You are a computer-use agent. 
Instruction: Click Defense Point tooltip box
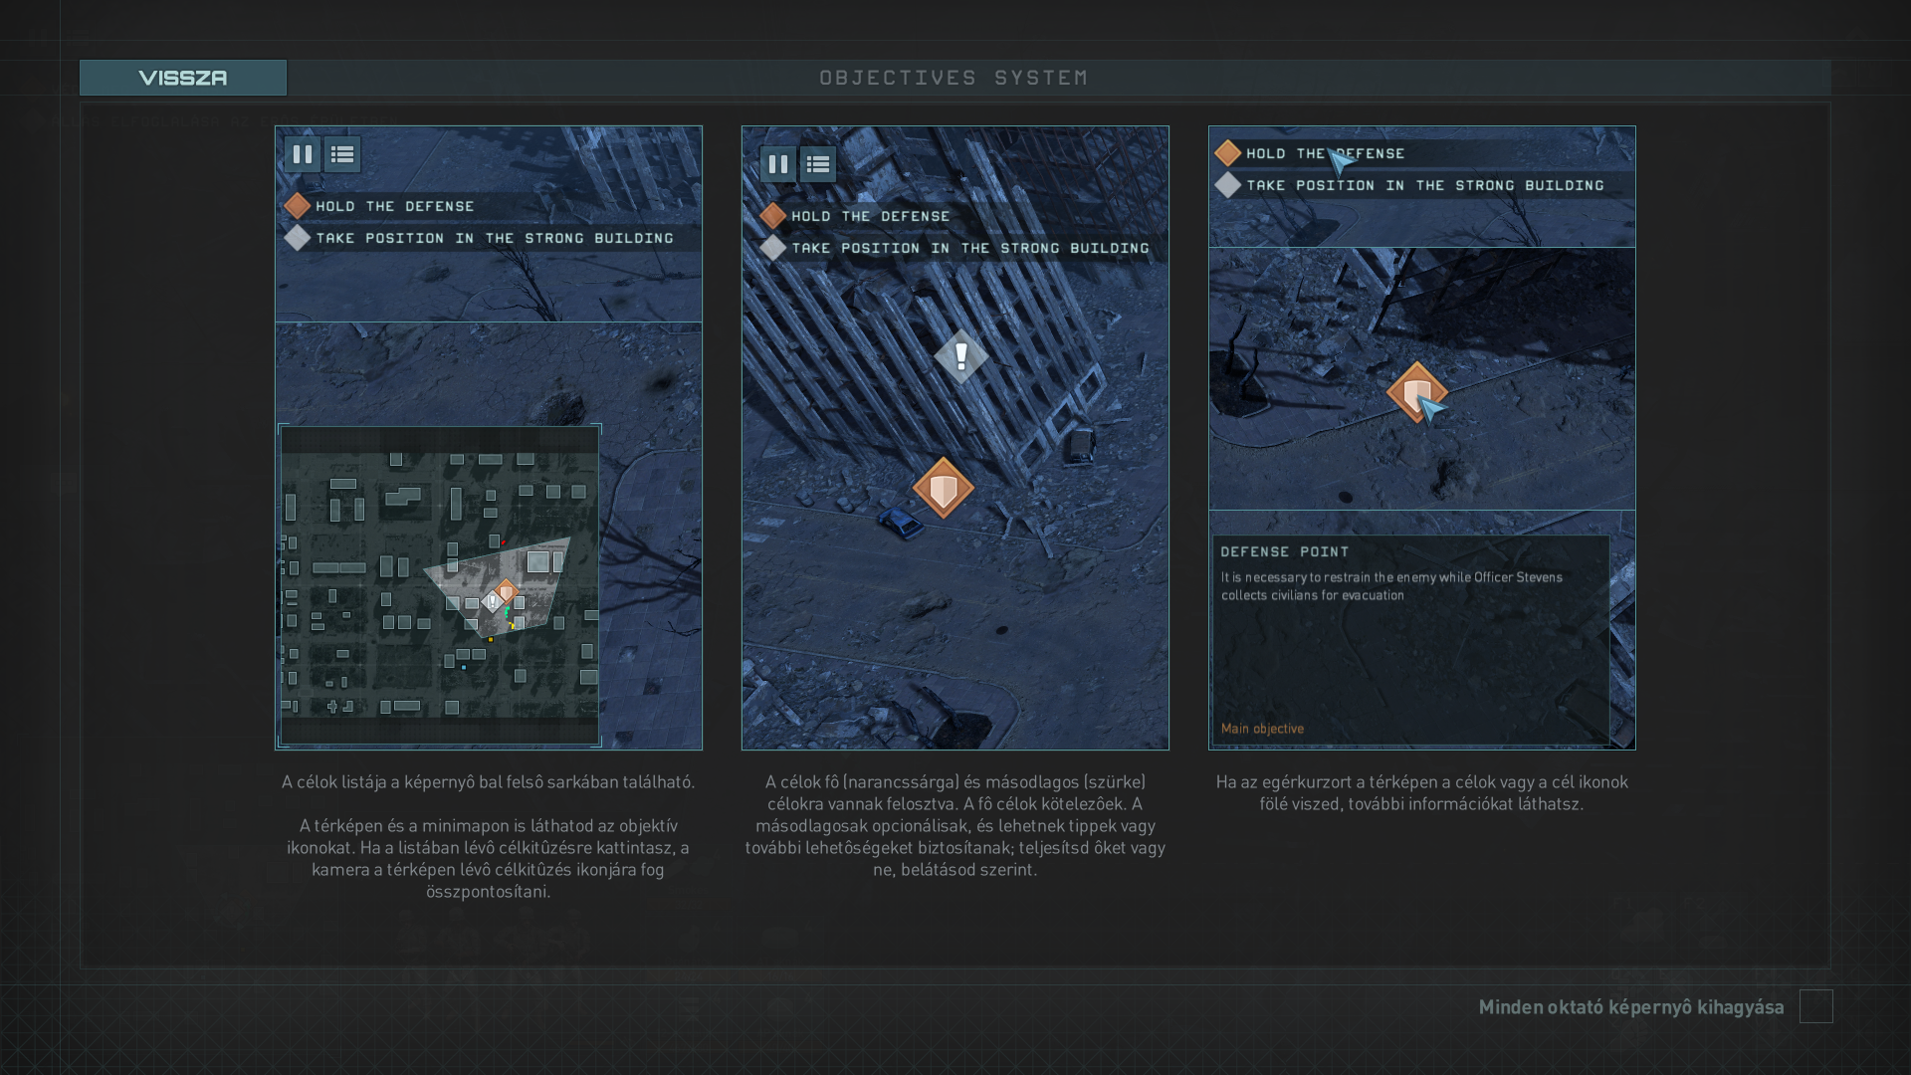point(1409,639)
